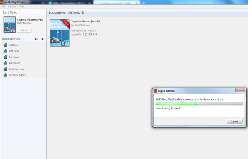The width and height of the screenshot is (248, 159).
Task: Open the File menu
Action: click(x=3, y=7)
